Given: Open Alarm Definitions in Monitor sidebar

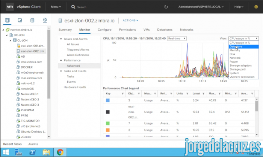Looking at the screenshot, I should click(x=78, y=55).
